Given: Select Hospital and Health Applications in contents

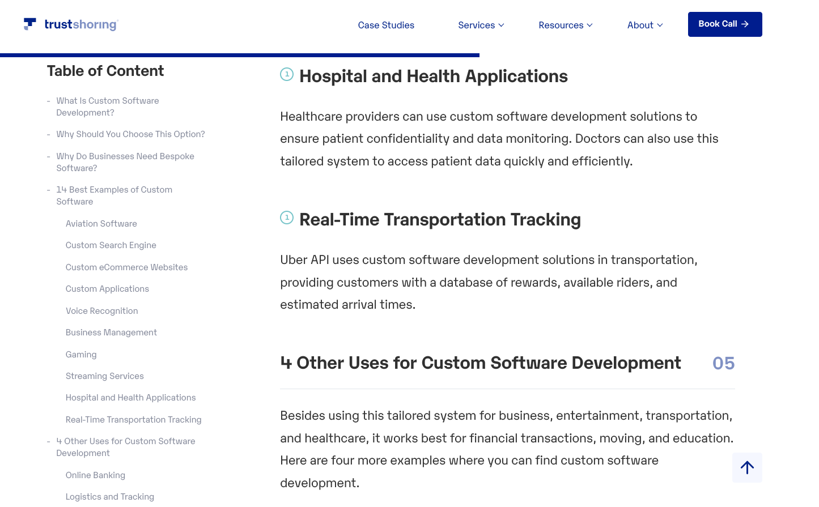Looking at the screenshot, I should (131, 398).
